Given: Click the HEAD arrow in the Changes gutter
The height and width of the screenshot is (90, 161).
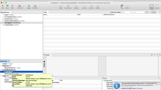Looking at the screenshot, I should 44,62.
